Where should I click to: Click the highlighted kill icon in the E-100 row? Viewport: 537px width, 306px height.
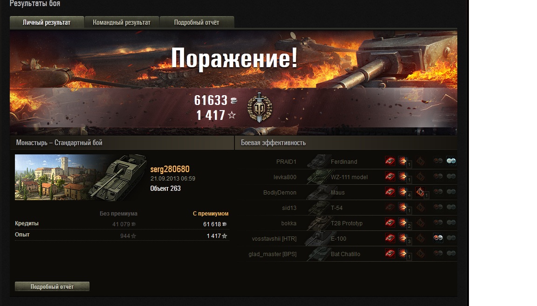[x=438, y=238]
